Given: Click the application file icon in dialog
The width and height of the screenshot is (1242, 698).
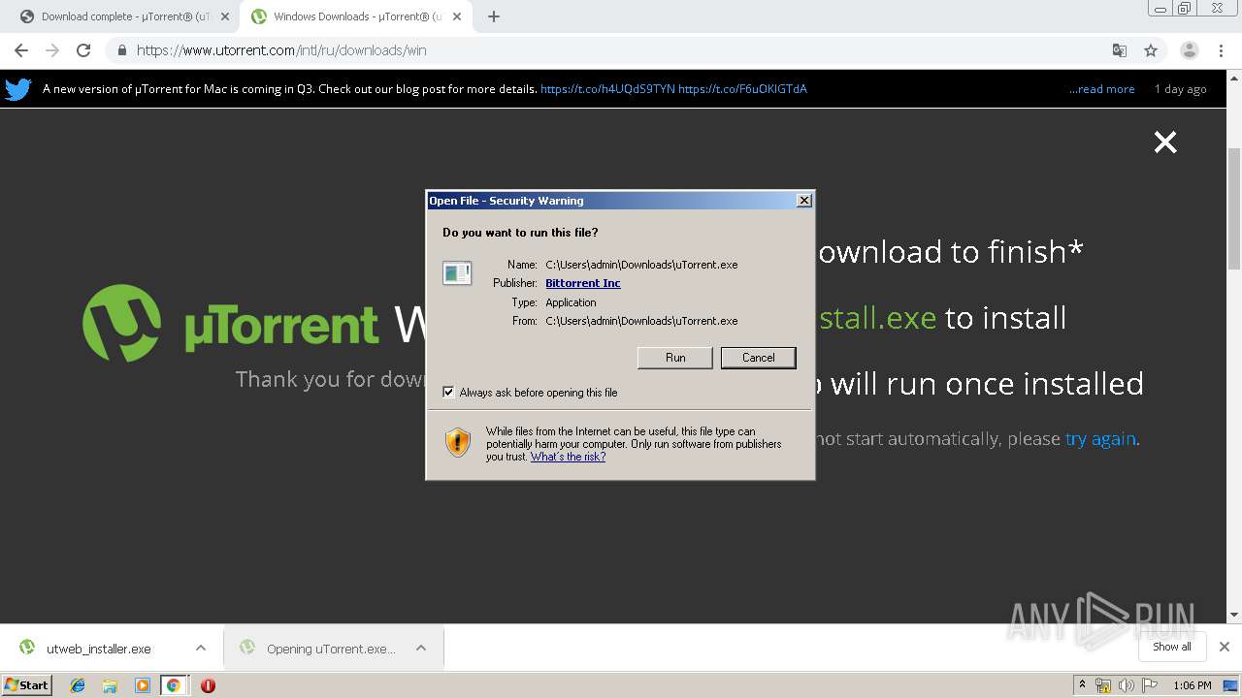Looking at the screenshot, I should click(x=457, y=273).
